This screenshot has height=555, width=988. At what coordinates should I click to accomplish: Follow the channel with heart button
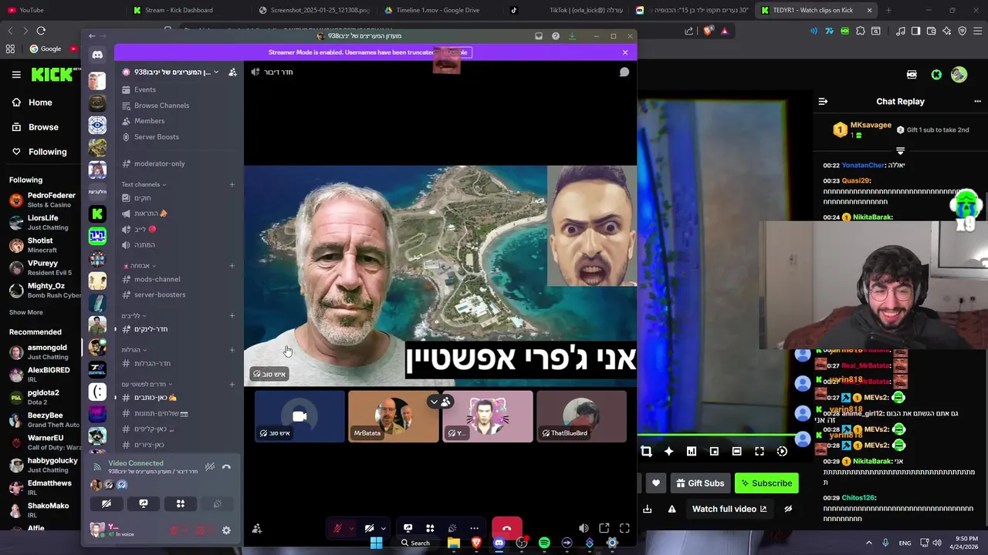(x=656, y=483)
